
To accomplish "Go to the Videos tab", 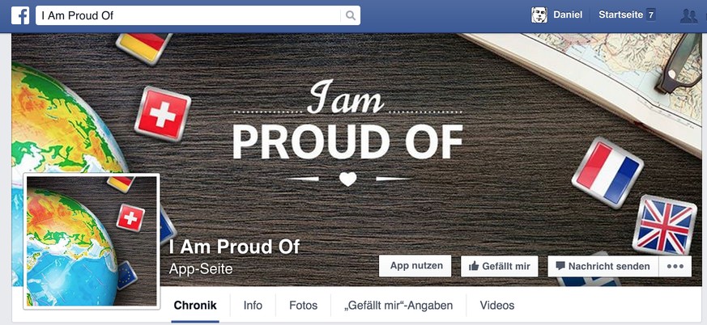I will (x=497, y=306).
